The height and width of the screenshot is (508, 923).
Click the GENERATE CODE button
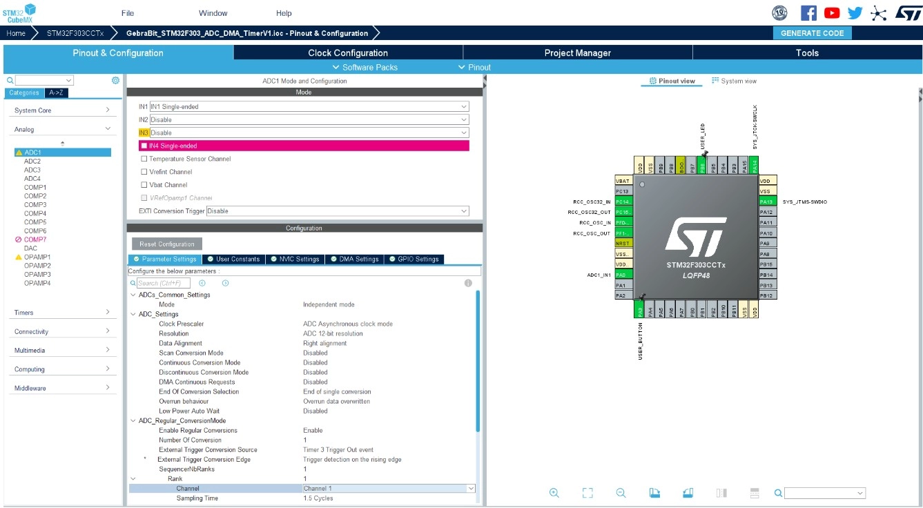point(813,33)
